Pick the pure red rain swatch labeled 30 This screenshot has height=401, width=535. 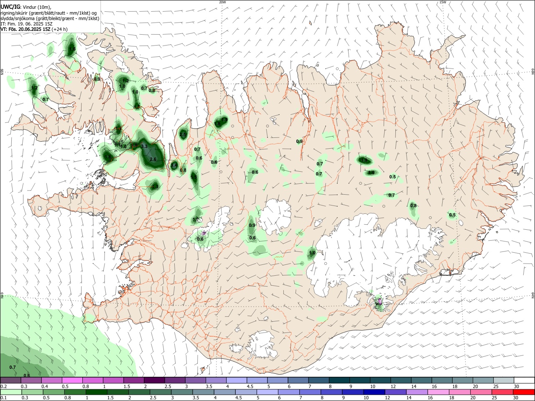coord(524,392)
